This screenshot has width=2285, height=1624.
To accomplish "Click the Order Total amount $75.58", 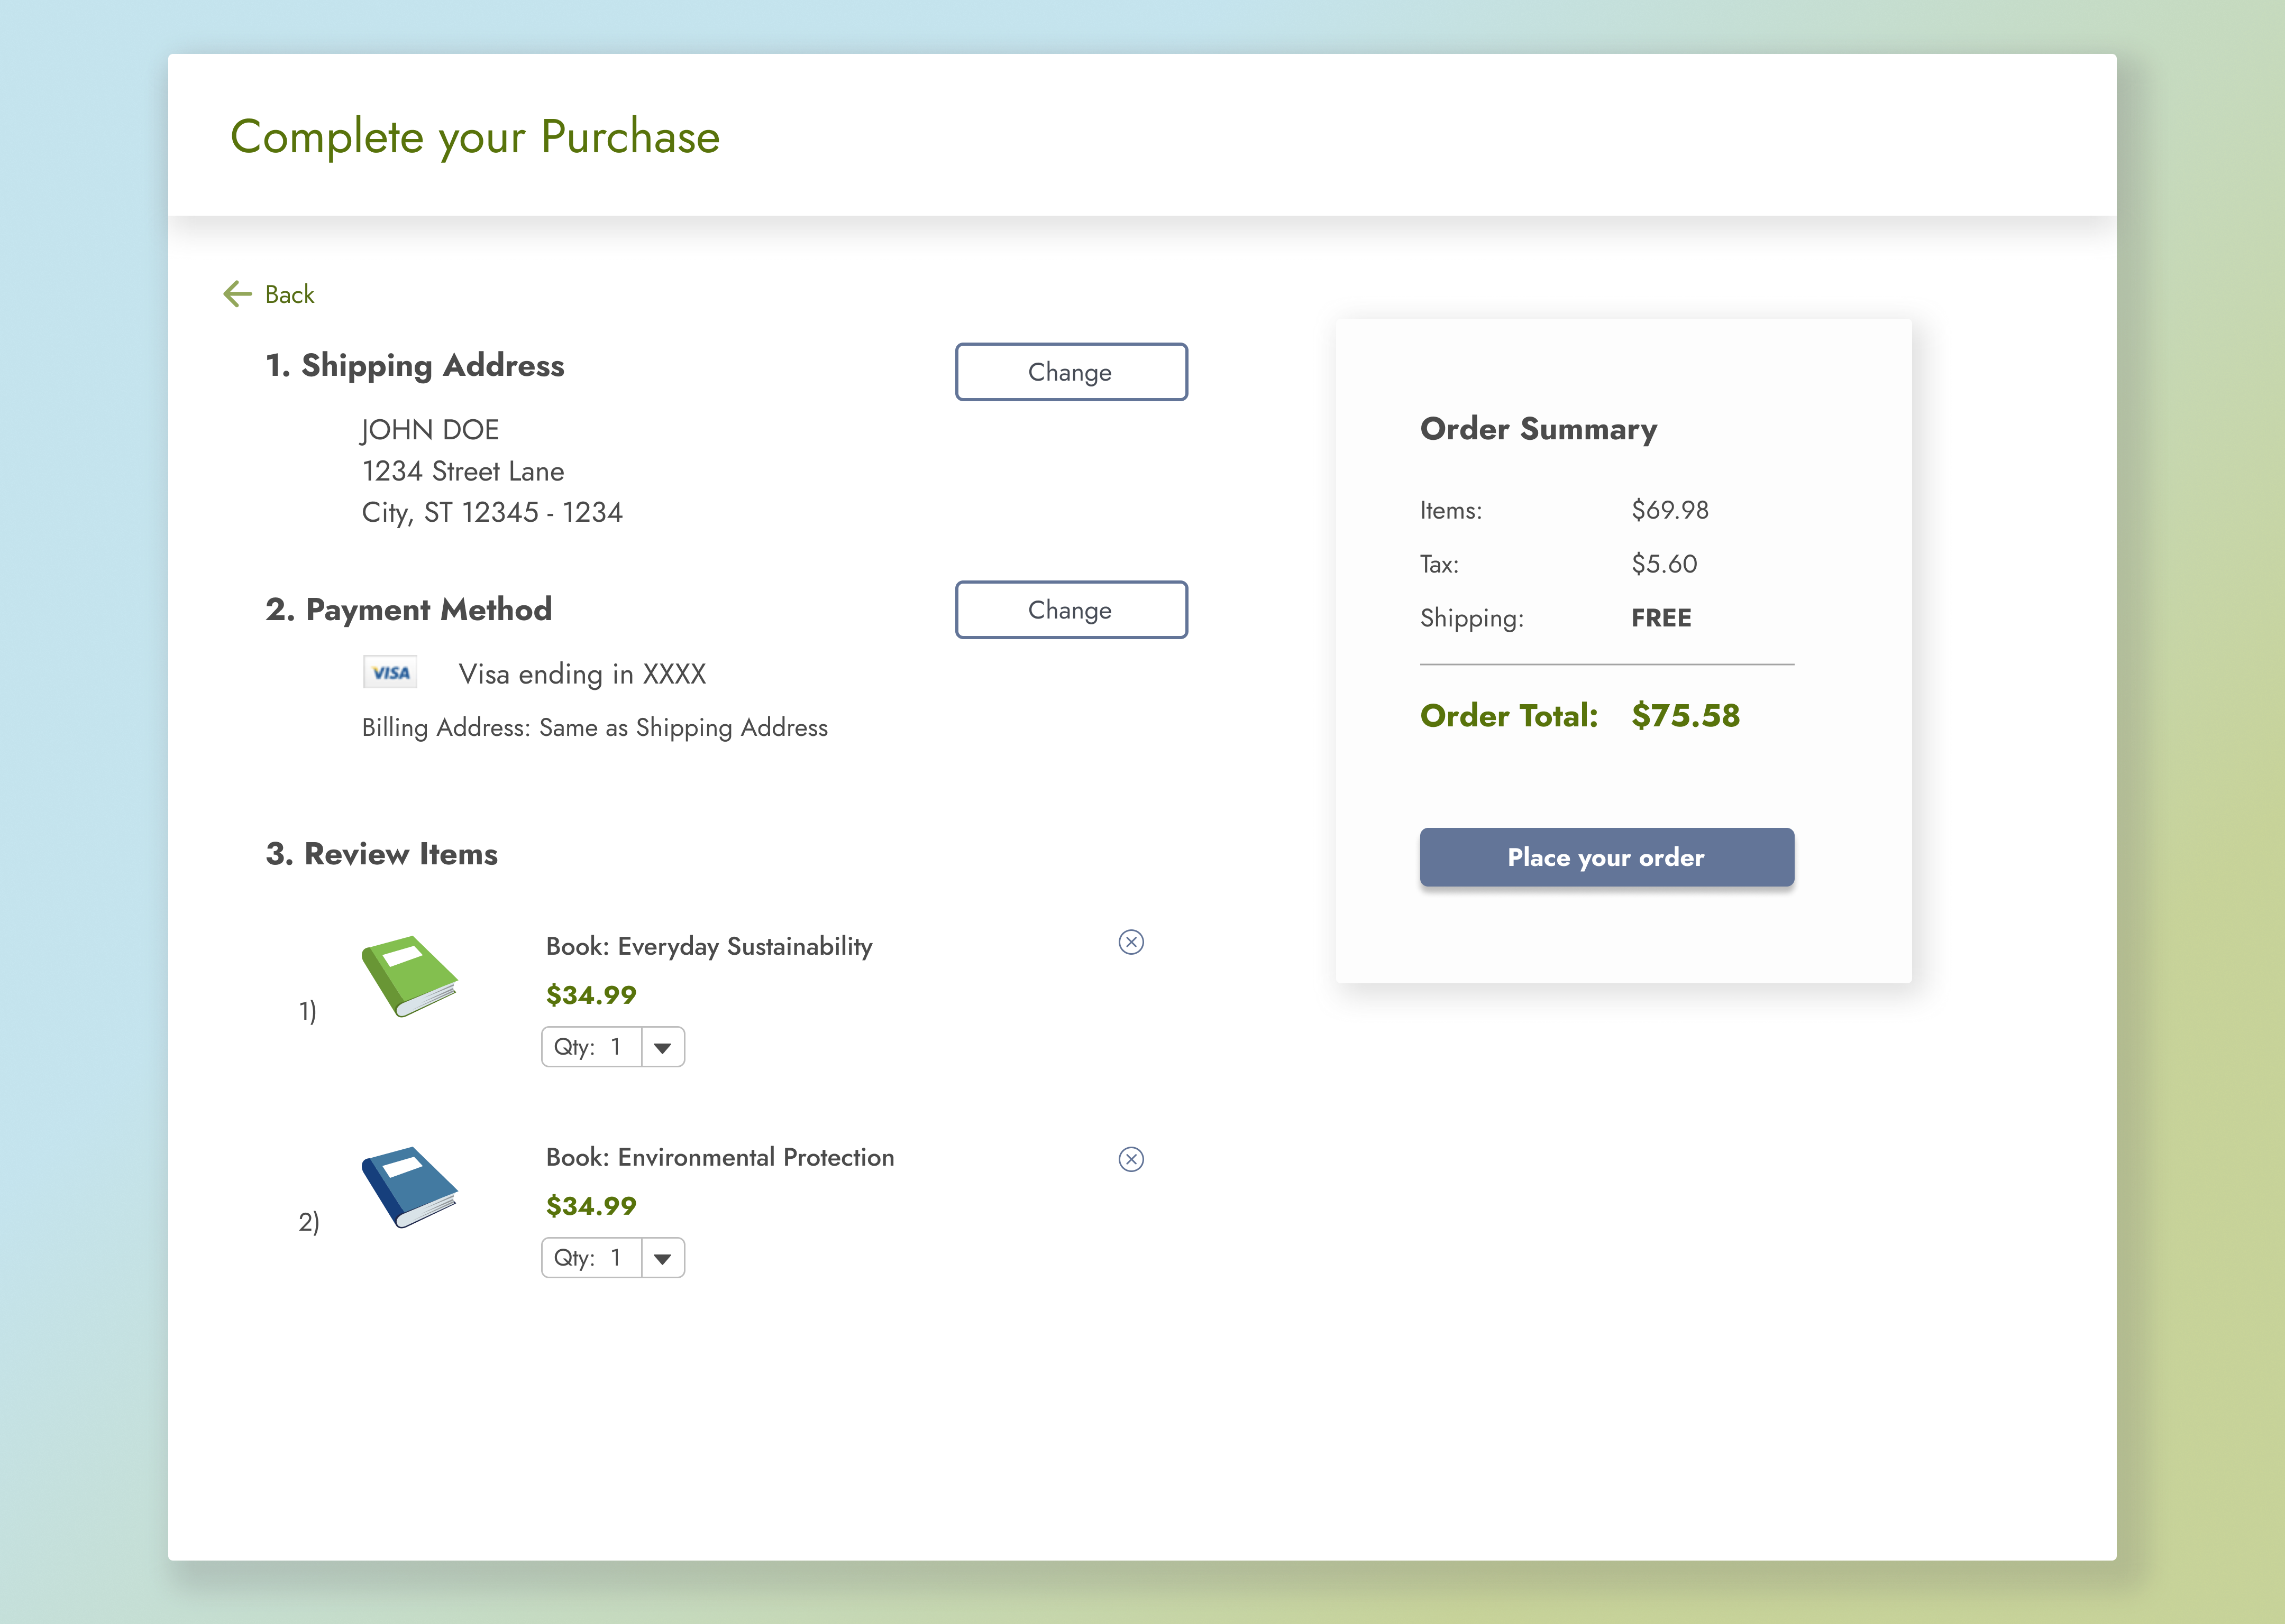I will tap(1685, 716).
